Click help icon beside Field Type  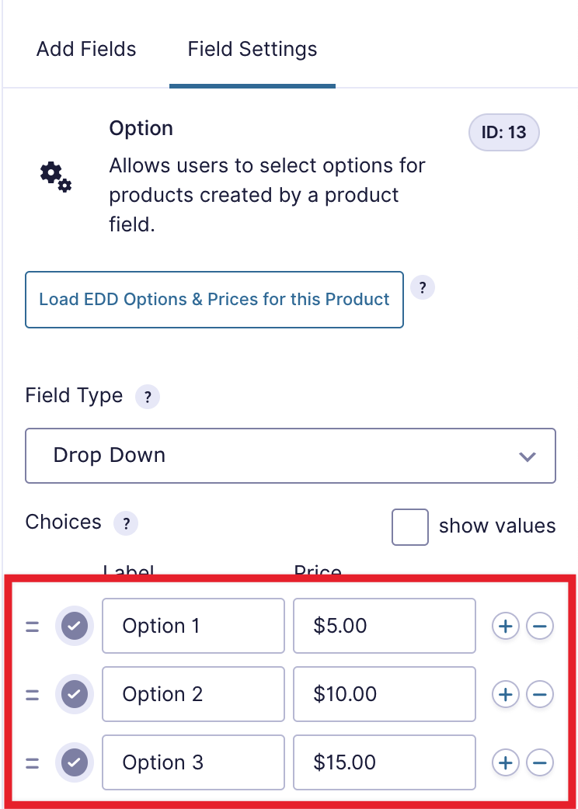(x=148, y=397)
